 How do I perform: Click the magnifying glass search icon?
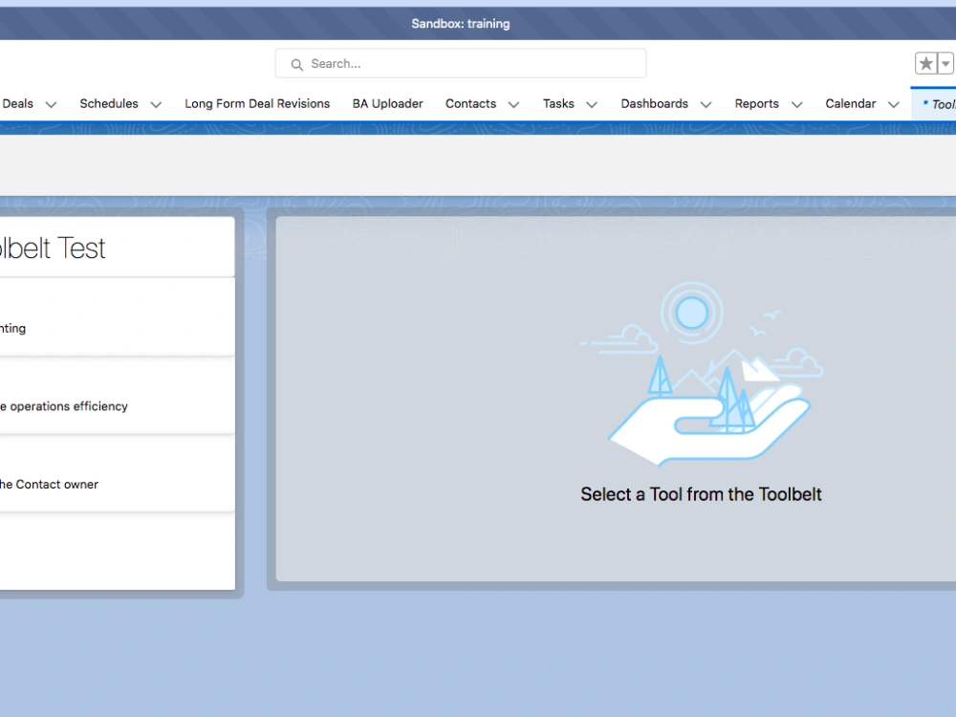click(x=297, y=64)
